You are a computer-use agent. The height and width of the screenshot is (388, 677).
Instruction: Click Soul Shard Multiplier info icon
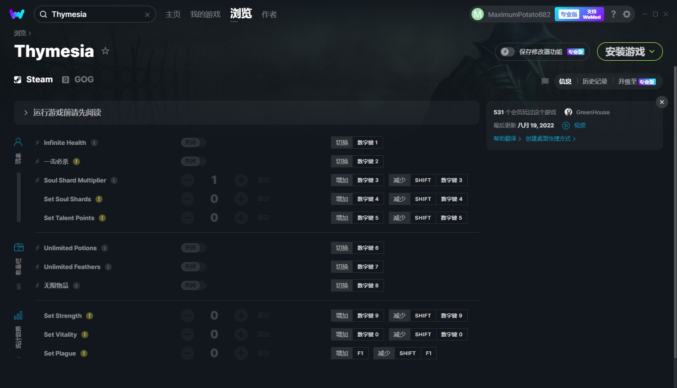tap(114, 180)
